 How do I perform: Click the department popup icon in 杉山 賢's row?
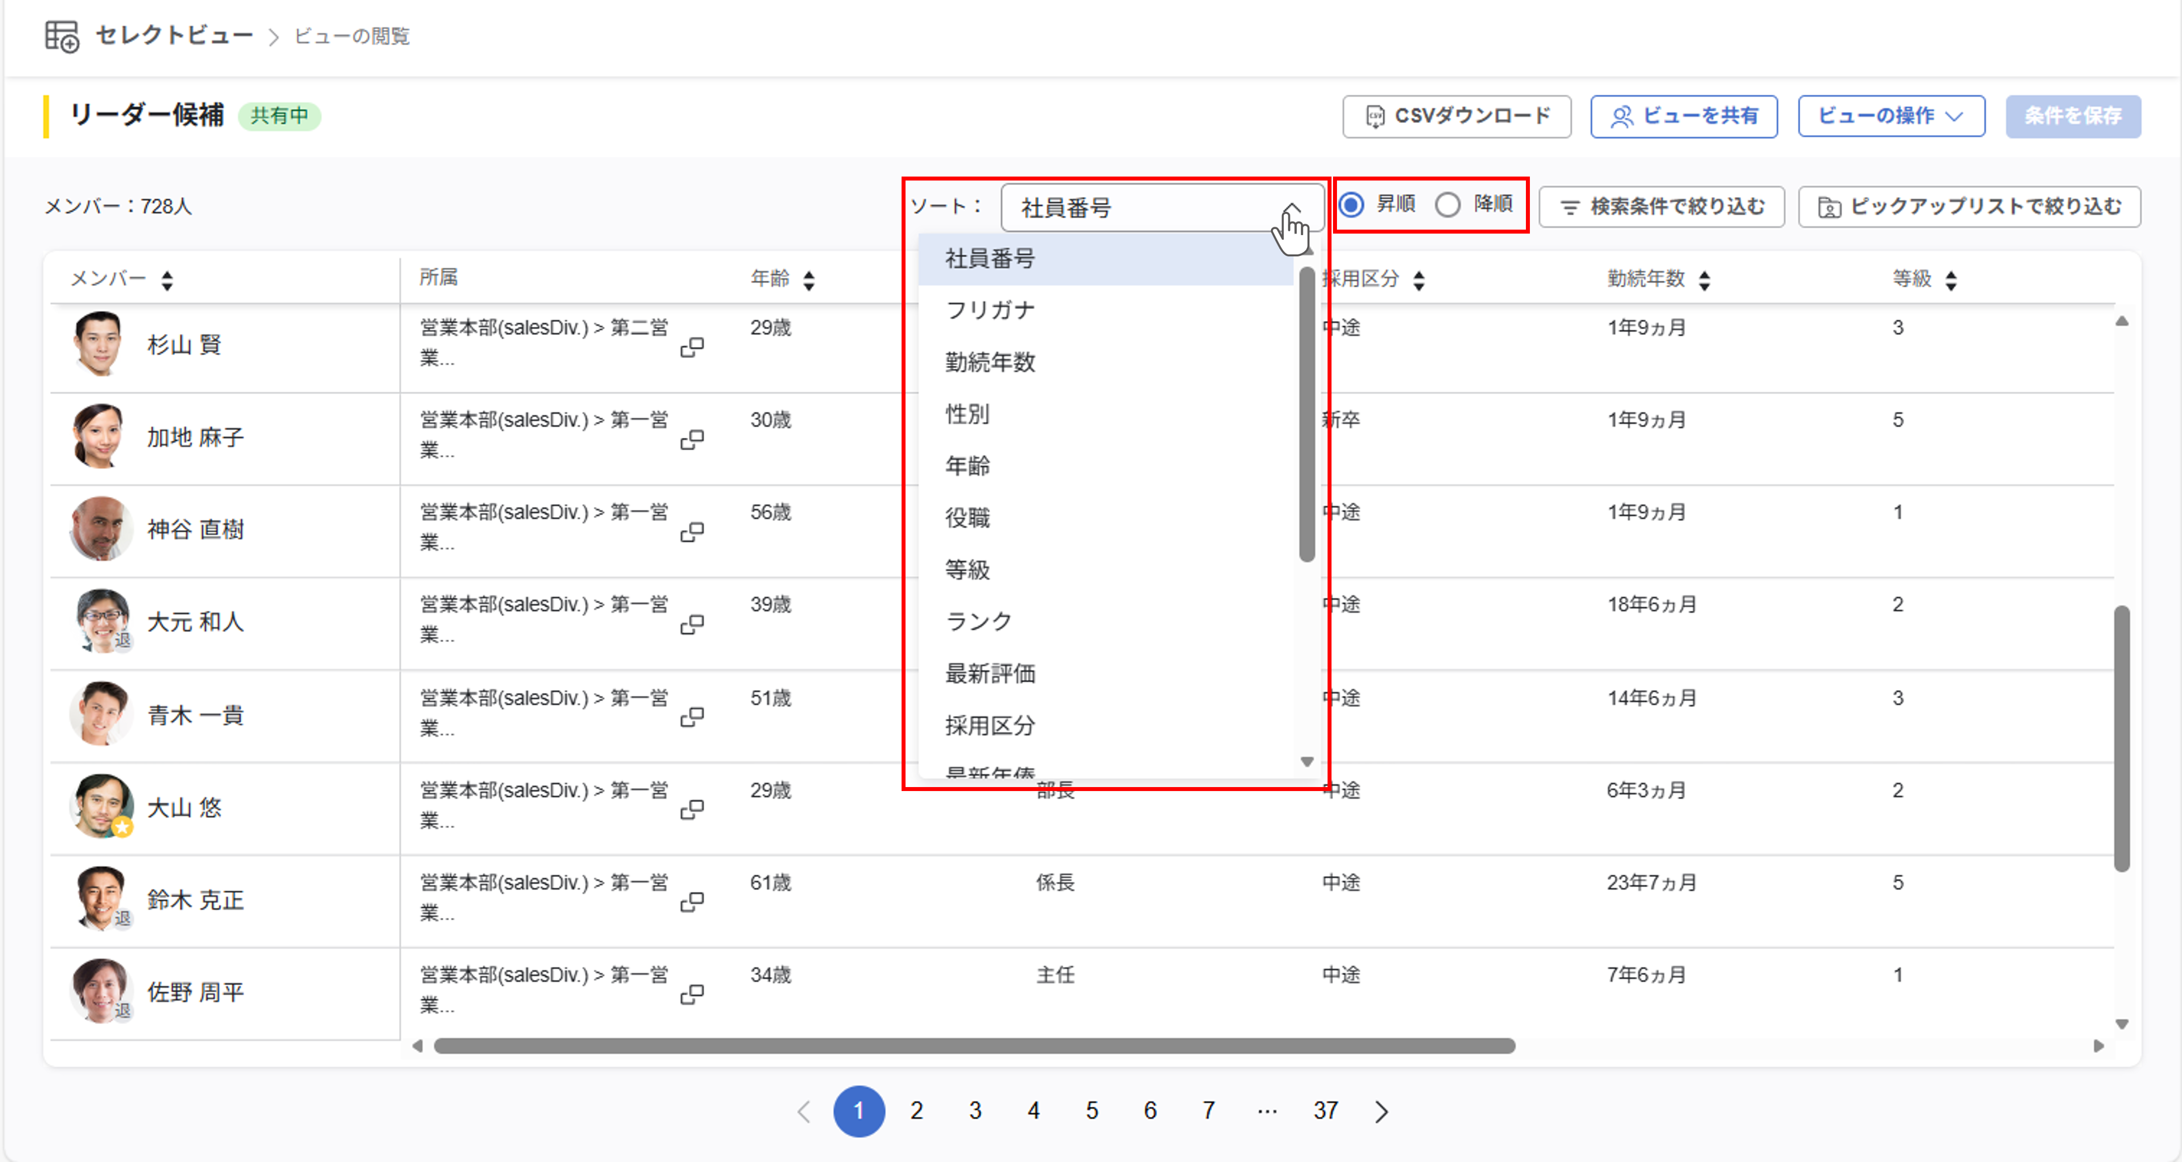click(692, 347)
